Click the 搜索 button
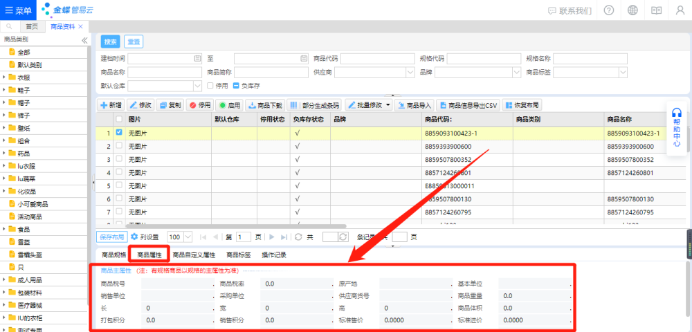Screen dimensions: 692x332 click(110, 42)
